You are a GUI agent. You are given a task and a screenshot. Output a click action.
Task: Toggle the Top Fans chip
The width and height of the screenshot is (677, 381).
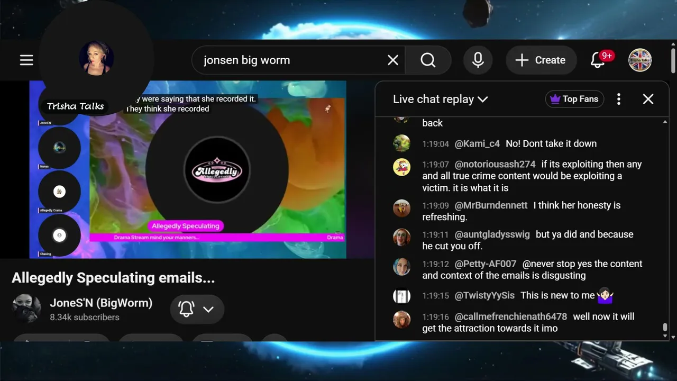574,99
